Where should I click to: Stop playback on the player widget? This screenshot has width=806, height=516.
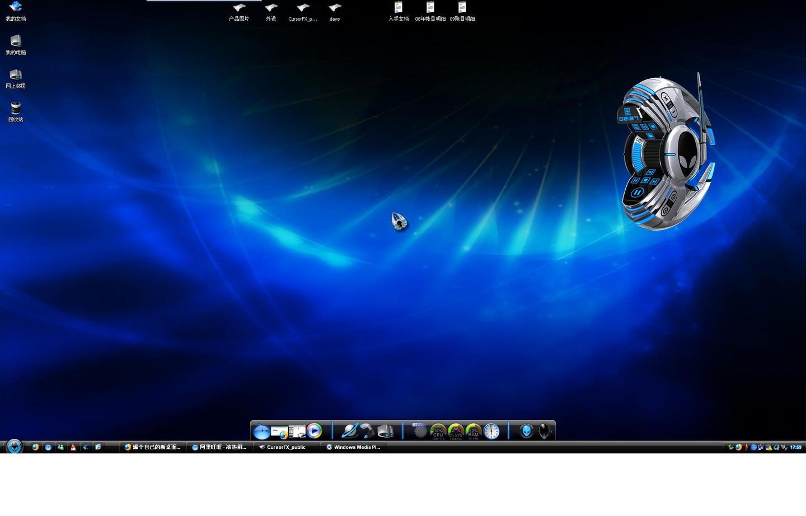pyautogui.click(x=645, y=180)
